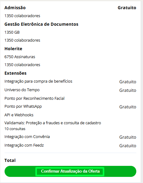Select Integração para compra de benefícios

click(38, 81)
